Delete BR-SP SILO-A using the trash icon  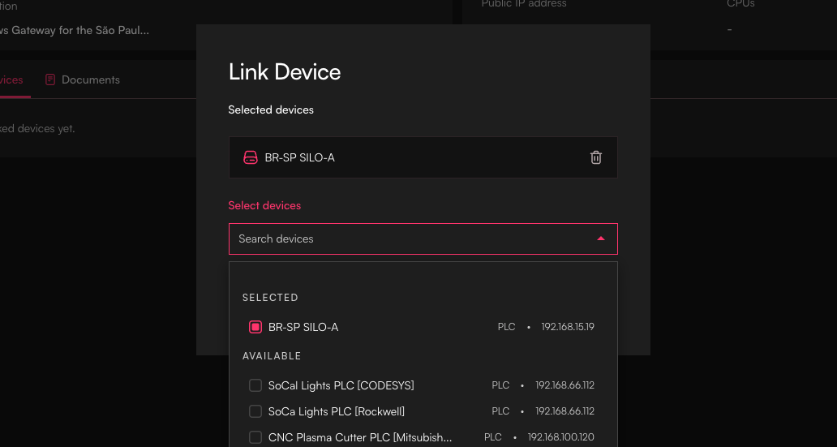(596, 157)
